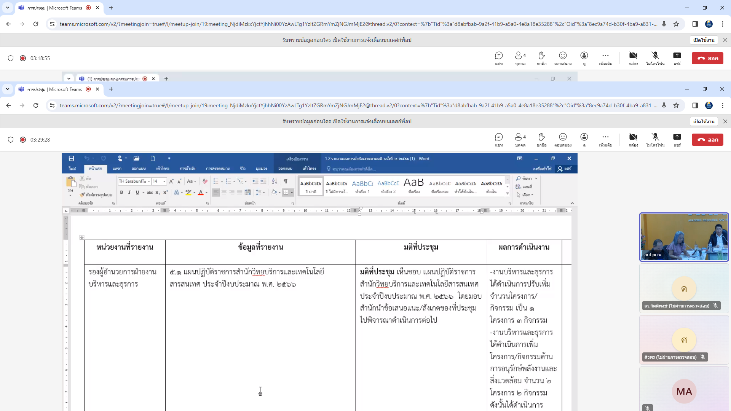This screenshot has height=411, width=731.
Task: Turn on camera in front Teams window
Action: click(x=633, y=140)
